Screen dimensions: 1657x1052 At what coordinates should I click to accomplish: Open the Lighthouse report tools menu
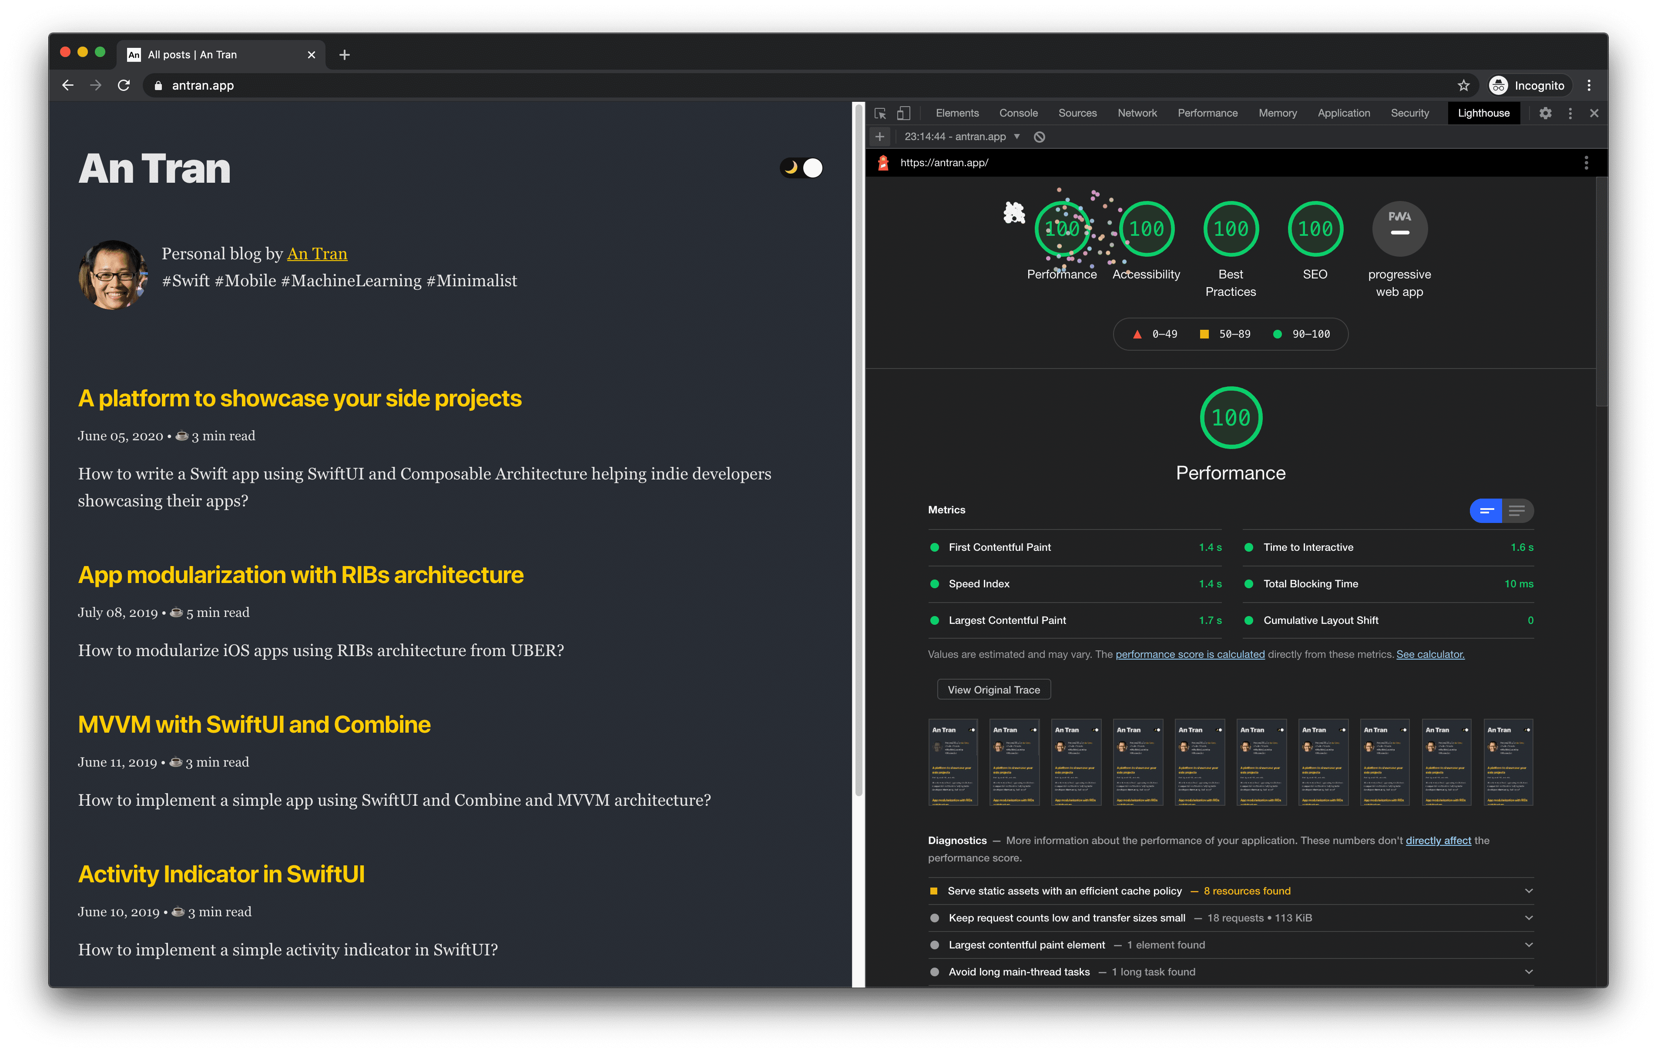[1586, 162]
